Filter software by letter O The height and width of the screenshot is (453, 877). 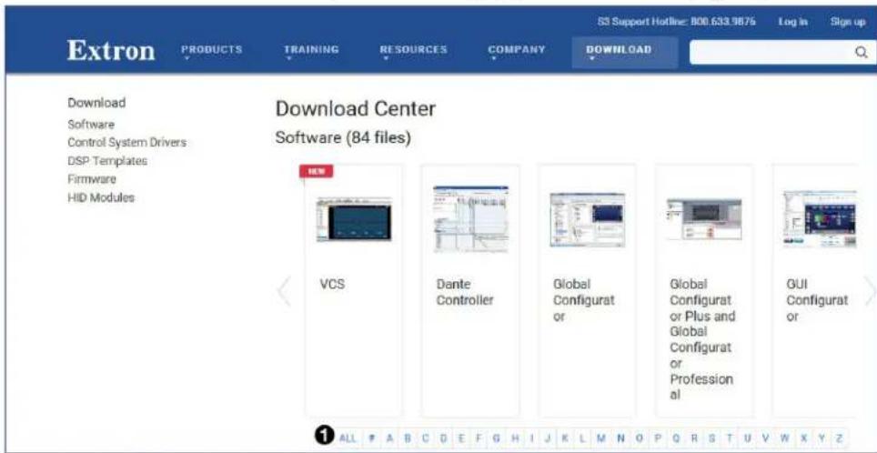click(640, 438)
